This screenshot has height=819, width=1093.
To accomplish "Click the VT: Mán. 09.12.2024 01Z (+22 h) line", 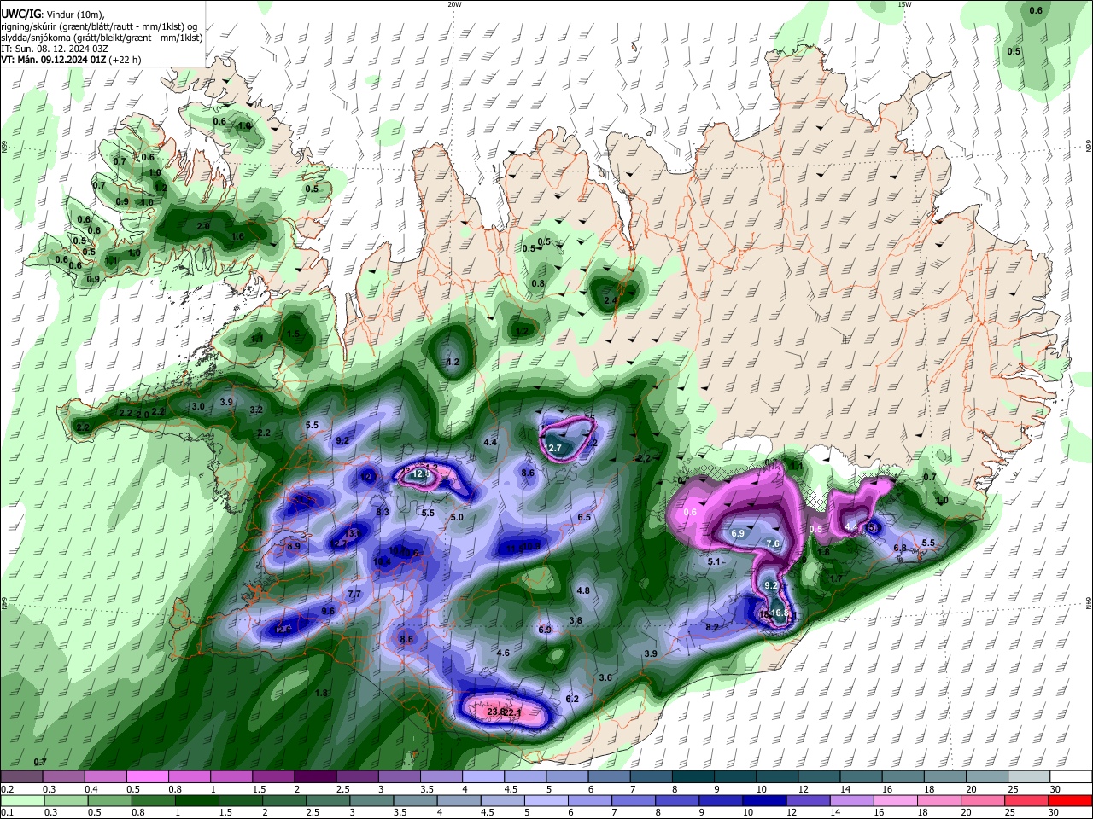I will pos(71,60).
